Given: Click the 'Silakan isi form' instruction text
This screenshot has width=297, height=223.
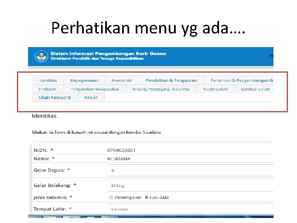Looking at the screenshot, I should 96,133.
